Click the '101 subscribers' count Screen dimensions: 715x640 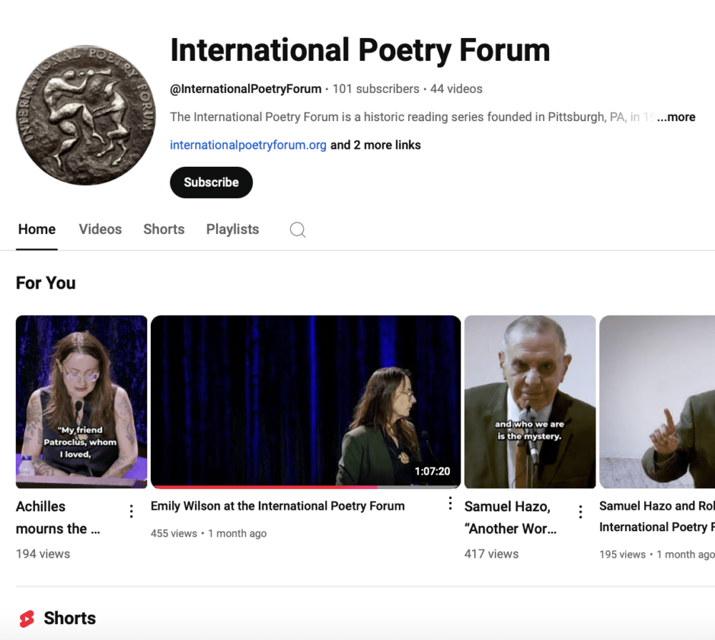[x=376, y=89]
